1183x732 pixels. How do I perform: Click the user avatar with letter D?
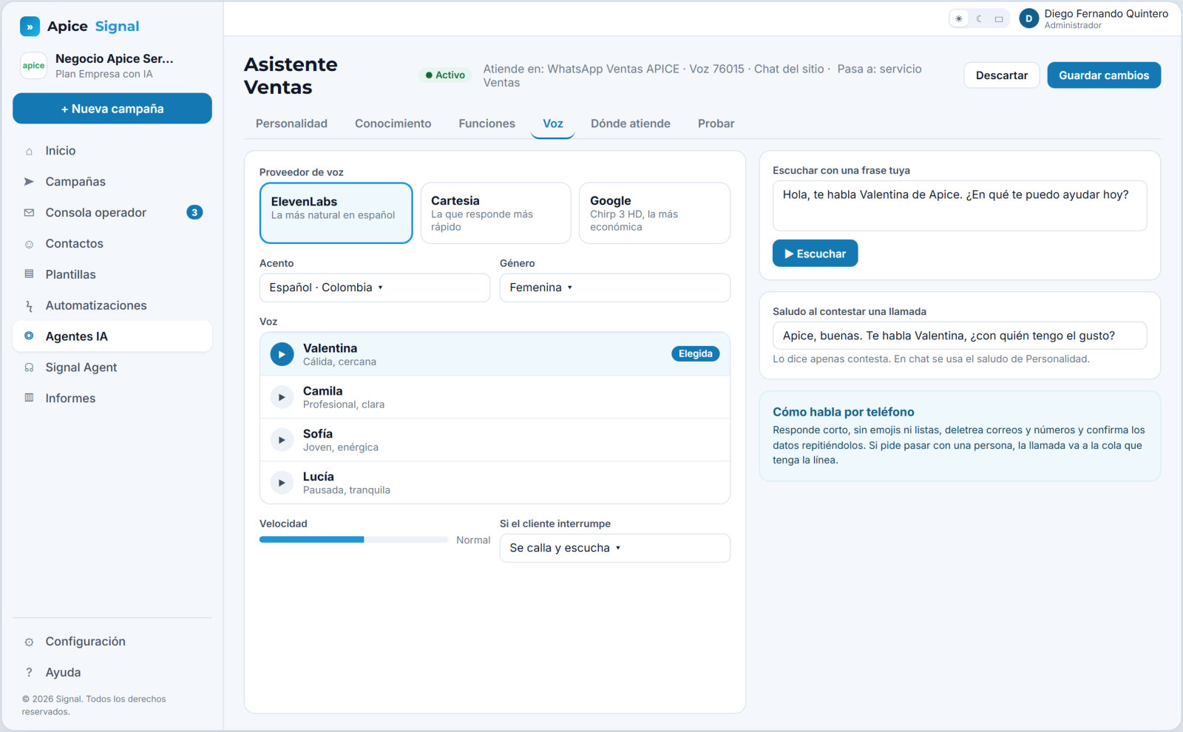pyautogui.click(x=1028, y=19)
